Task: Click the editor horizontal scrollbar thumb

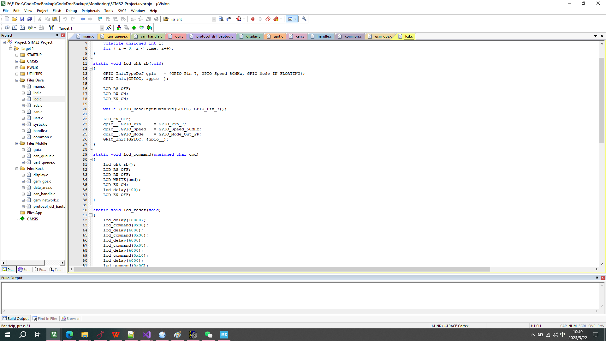Action: tap(282, 269)
